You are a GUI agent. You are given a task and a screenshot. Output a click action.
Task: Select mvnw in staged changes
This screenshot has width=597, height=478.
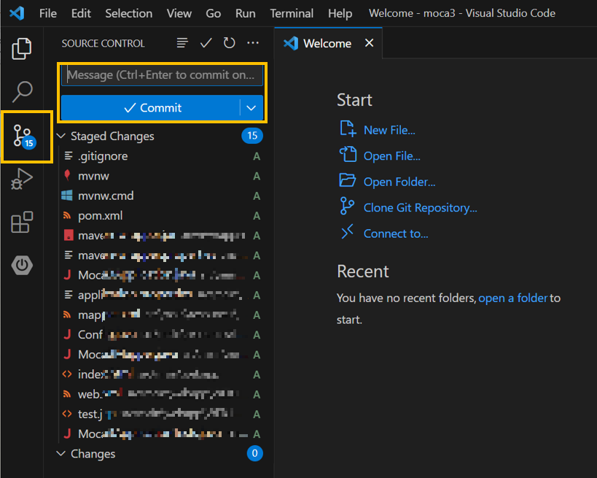tap(161, 176)
